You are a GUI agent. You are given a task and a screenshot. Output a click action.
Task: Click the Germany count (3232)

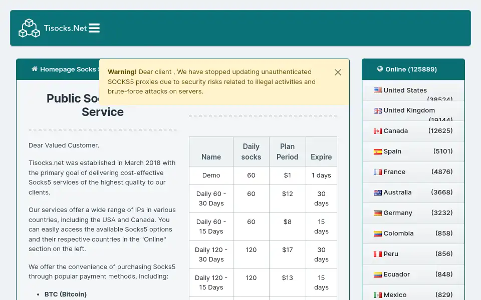pyautogui.click(x=442, y=213)
